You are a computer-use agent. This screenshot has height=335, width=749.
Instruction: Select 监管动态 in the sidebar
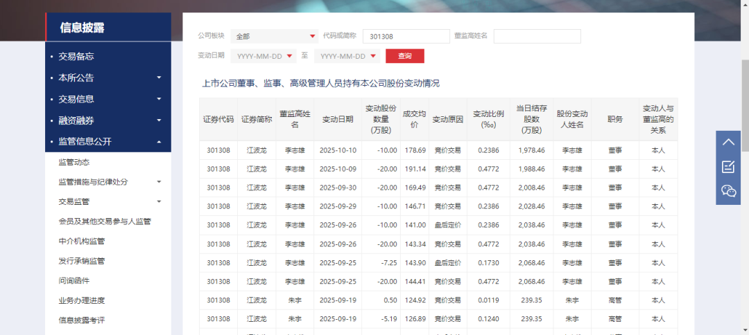pos(74,162)
